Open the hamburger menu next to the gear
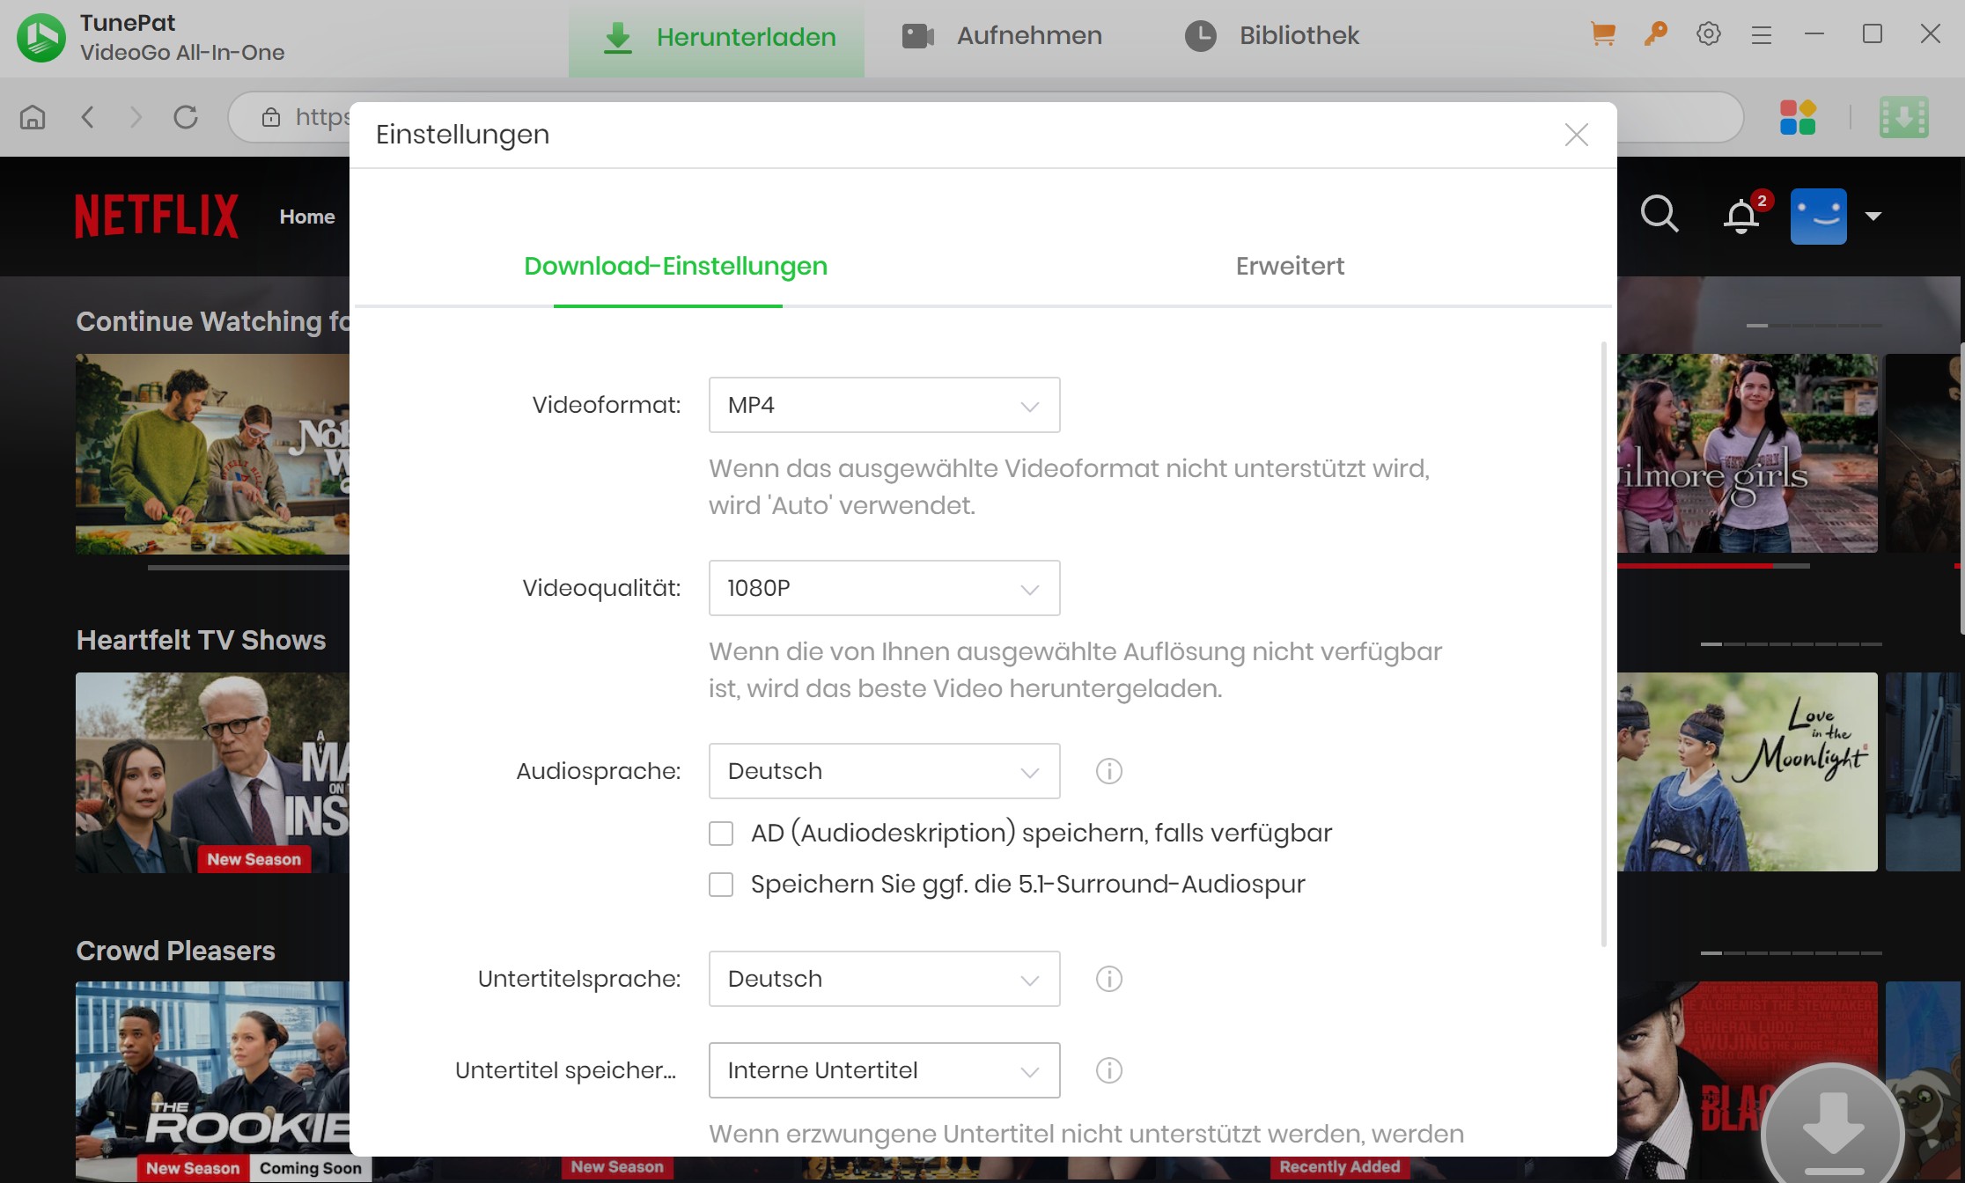1965x1183 pixels. point(1762,34)
